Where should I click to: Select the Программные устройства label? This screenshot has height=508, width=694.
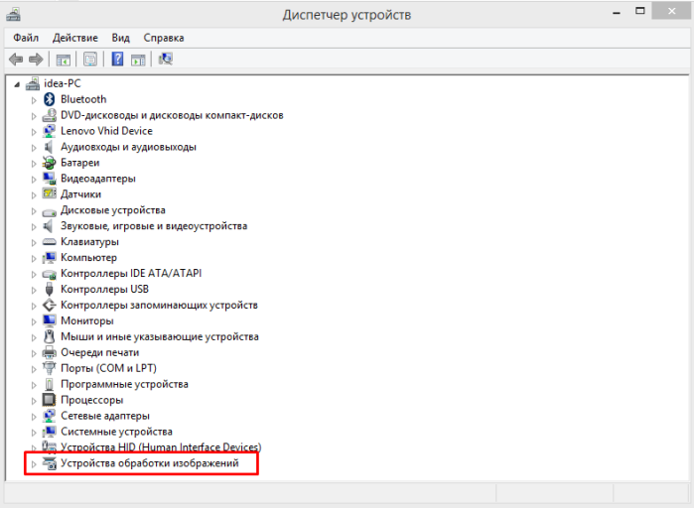click(x=124, y=384)
